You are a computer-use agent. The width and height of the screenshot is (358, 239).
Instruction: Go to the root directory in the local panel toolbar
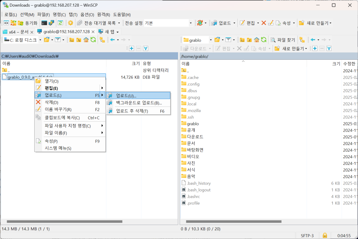click(x=79, y=40)
